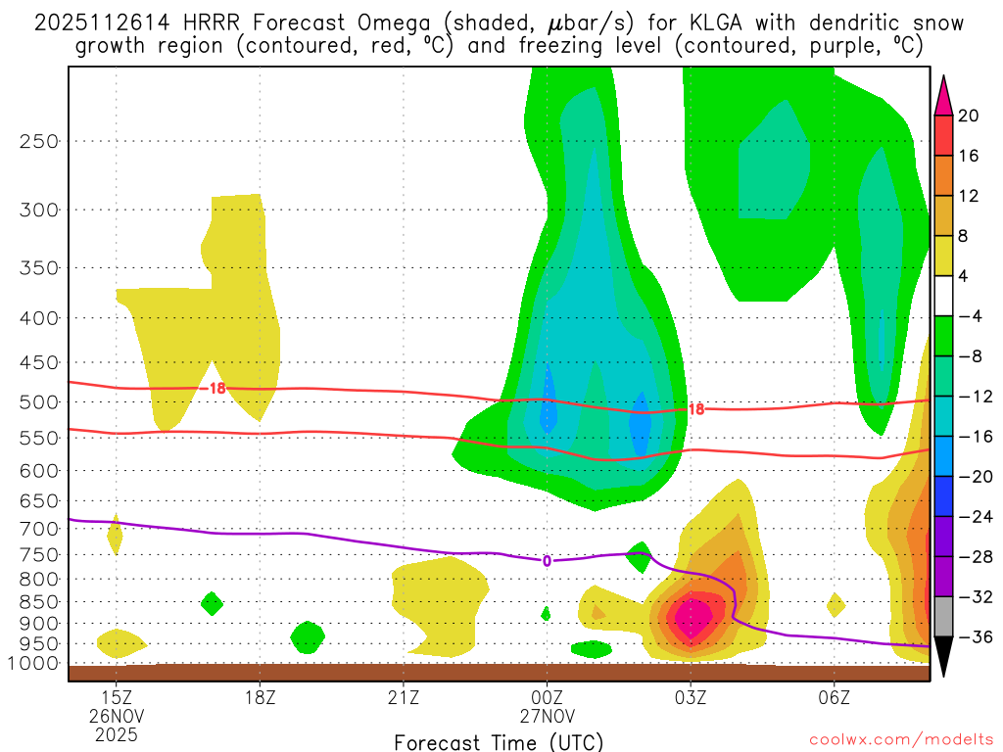
Task: Click the legend value -36
Action: [x=975, y=636]
